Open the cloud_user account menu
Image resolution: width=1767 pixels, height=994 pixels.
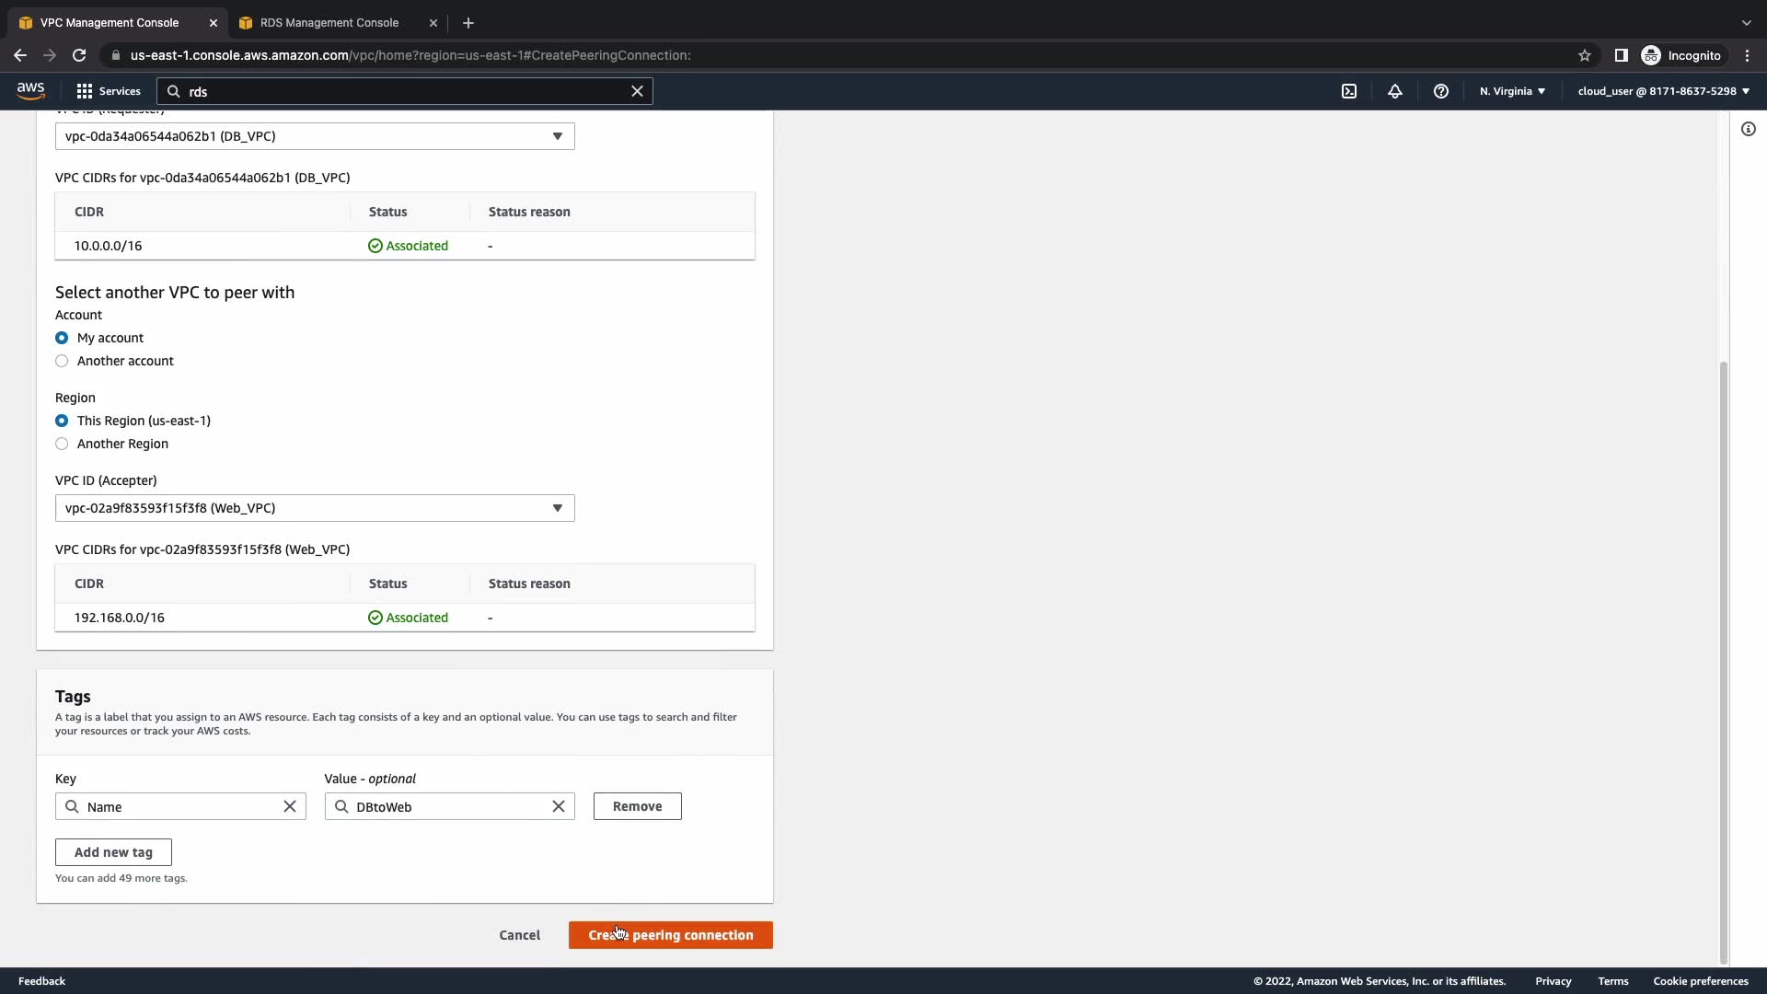tap(1663, 91)
